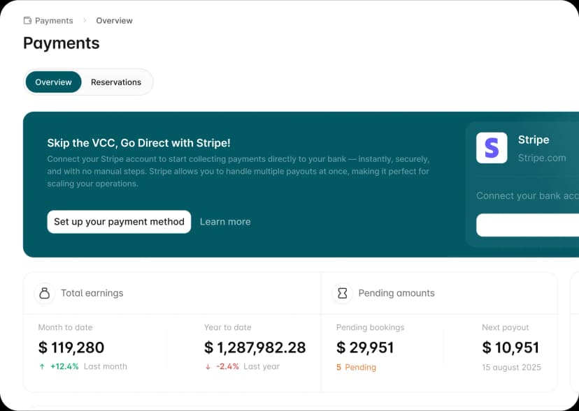Click the 5 Pending status label
Viewport: 579px width, 411px height.
(x=356, y=367)
